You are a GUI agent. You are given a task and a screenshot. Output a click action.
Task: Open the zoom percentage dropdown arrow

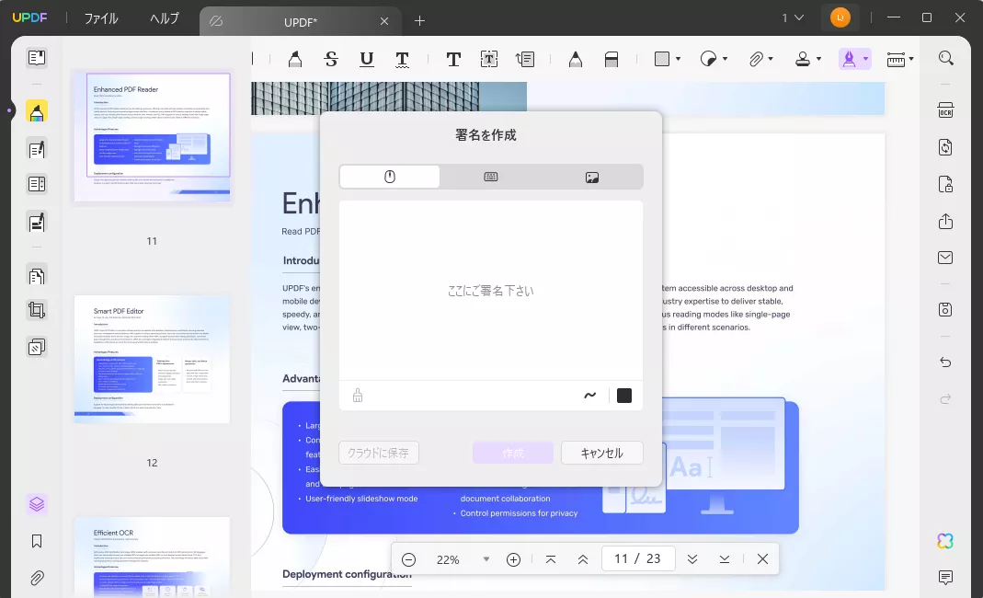click(486, 559)
